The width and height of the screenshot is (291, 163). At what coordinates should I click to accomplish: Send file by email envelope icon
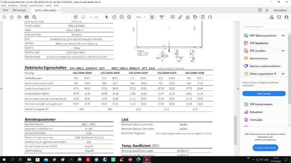point(279,17)
